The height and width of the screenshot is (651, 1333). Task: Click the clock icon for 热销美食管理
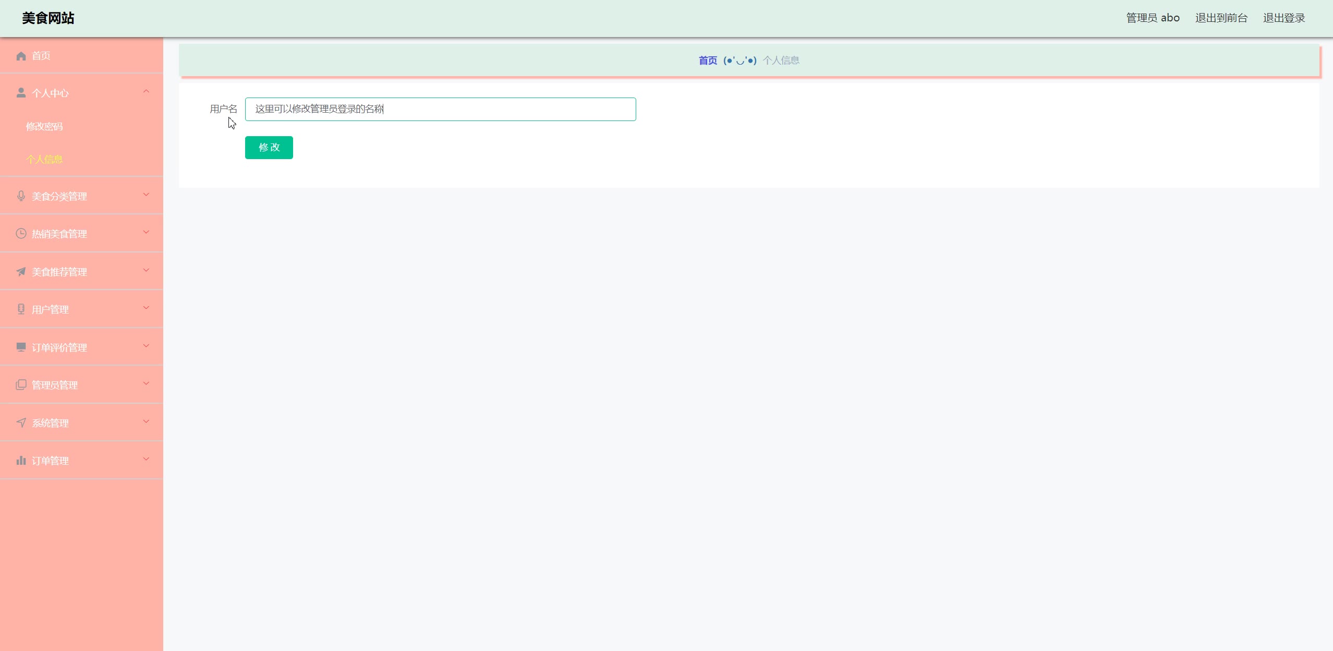[21, 234]
